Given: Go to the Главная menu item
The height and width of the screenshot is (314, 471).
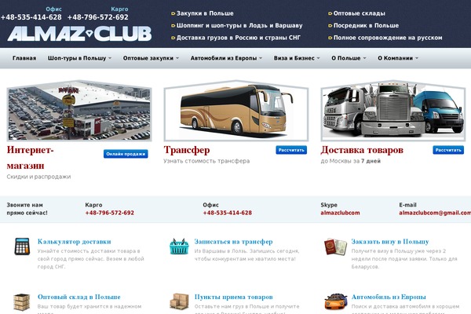Looking at the screenshot, I should pyautogui.click(x=24, y=58).
